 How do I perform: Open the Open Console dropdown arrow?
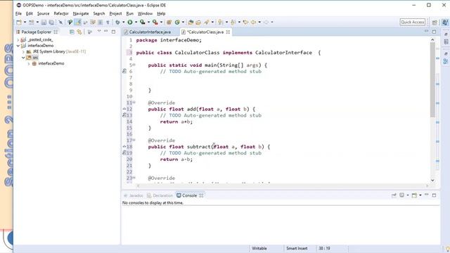420,195
